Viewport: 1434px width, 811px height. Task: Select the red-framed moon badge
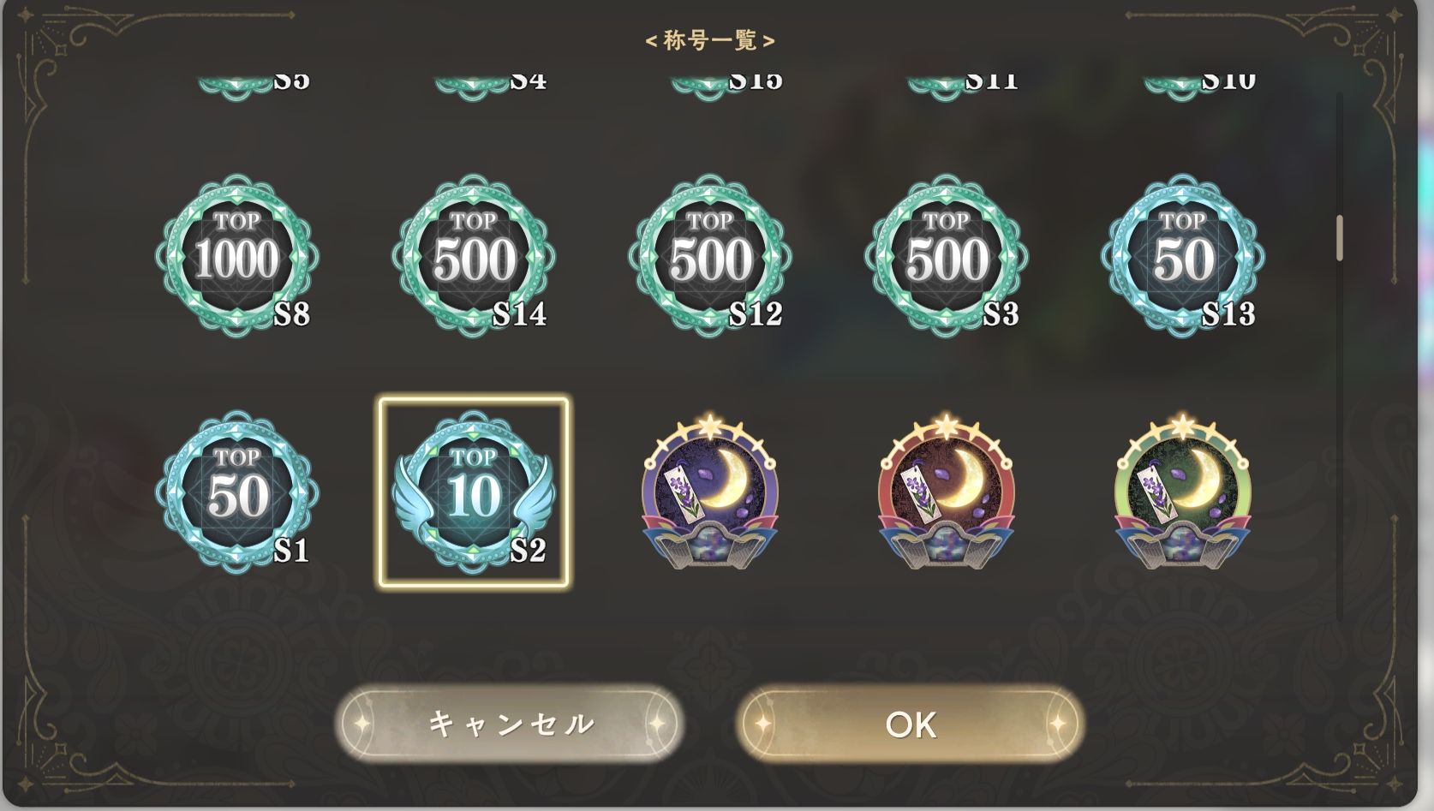pyautogui.click(x=947, y=492)
